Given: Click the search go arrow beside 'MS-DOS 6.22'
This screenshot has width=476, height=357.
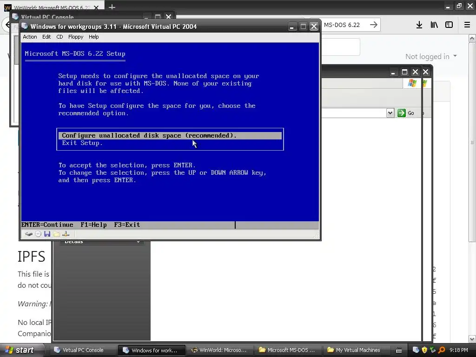Looking at the screenshot, I should click(374, 25).
